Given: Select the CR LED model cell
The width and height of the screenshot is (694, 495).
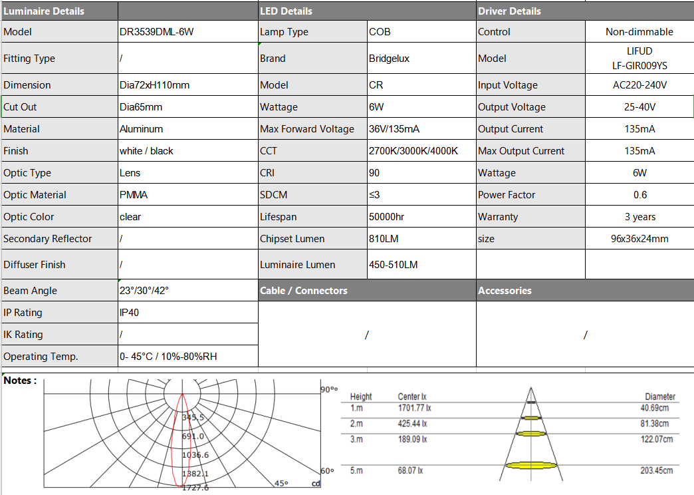Looking at the screenshot, I should 421,84.
